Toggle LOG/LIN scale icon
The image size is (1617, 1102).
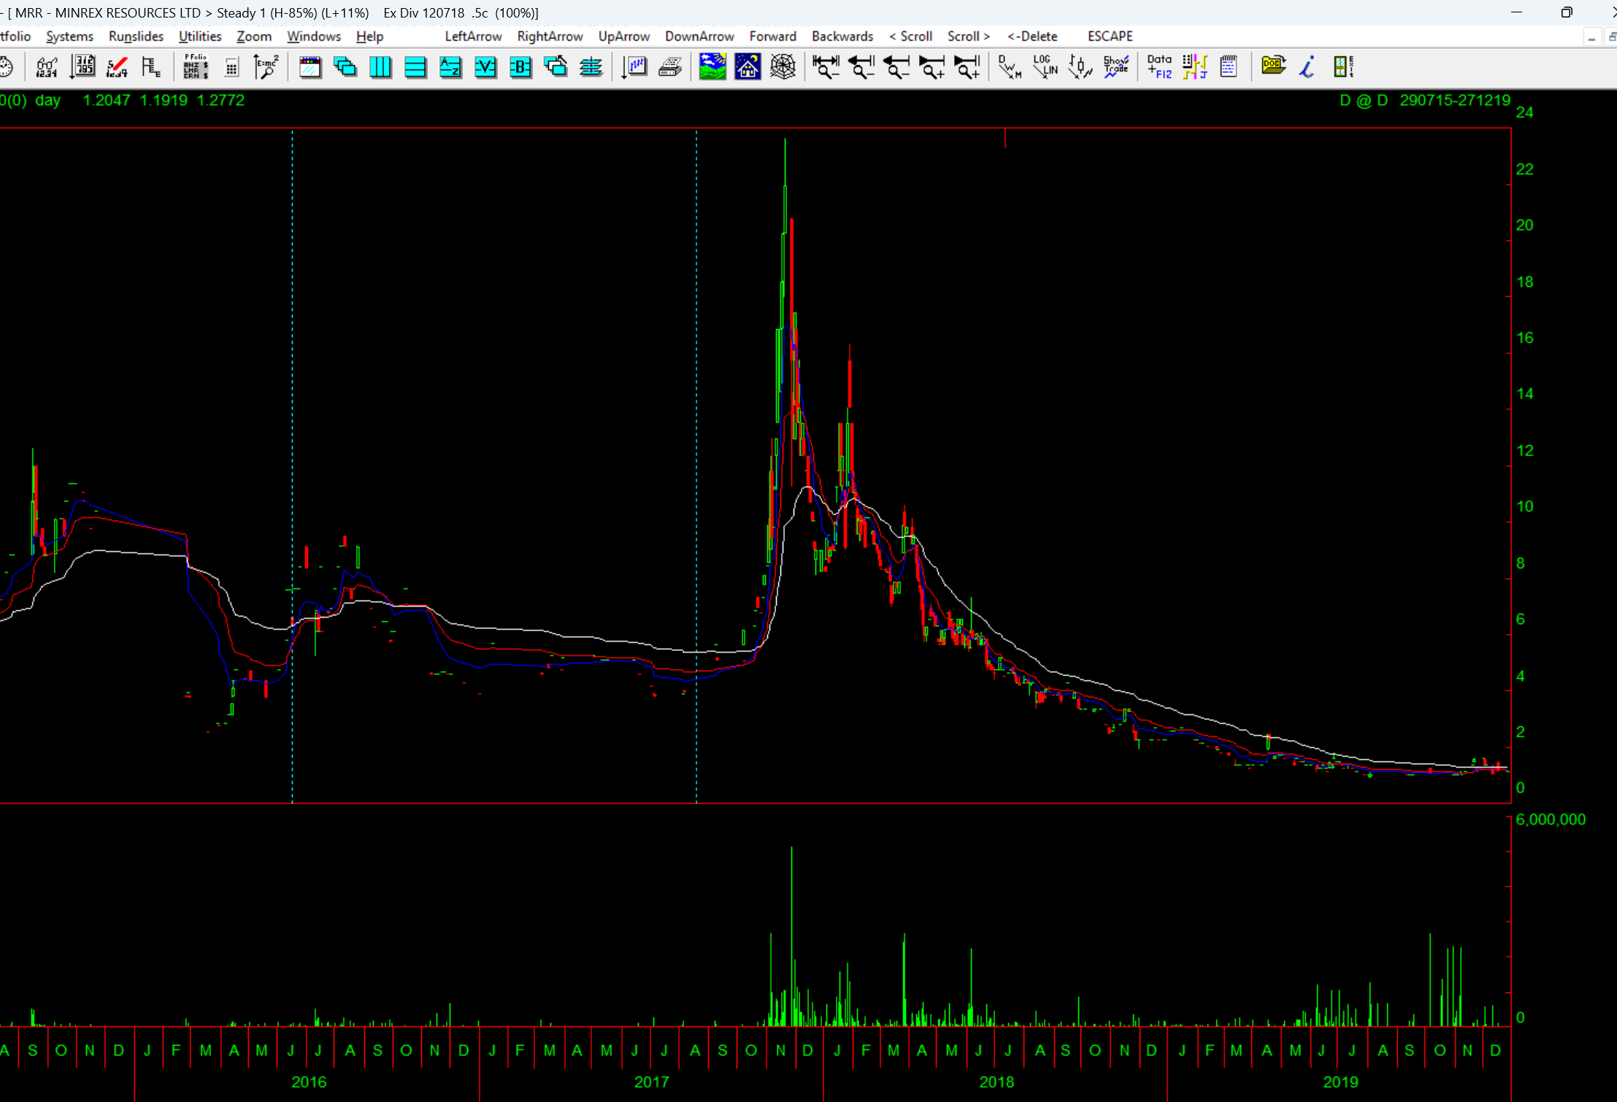pyautogui.click(x=1045, y=67)
